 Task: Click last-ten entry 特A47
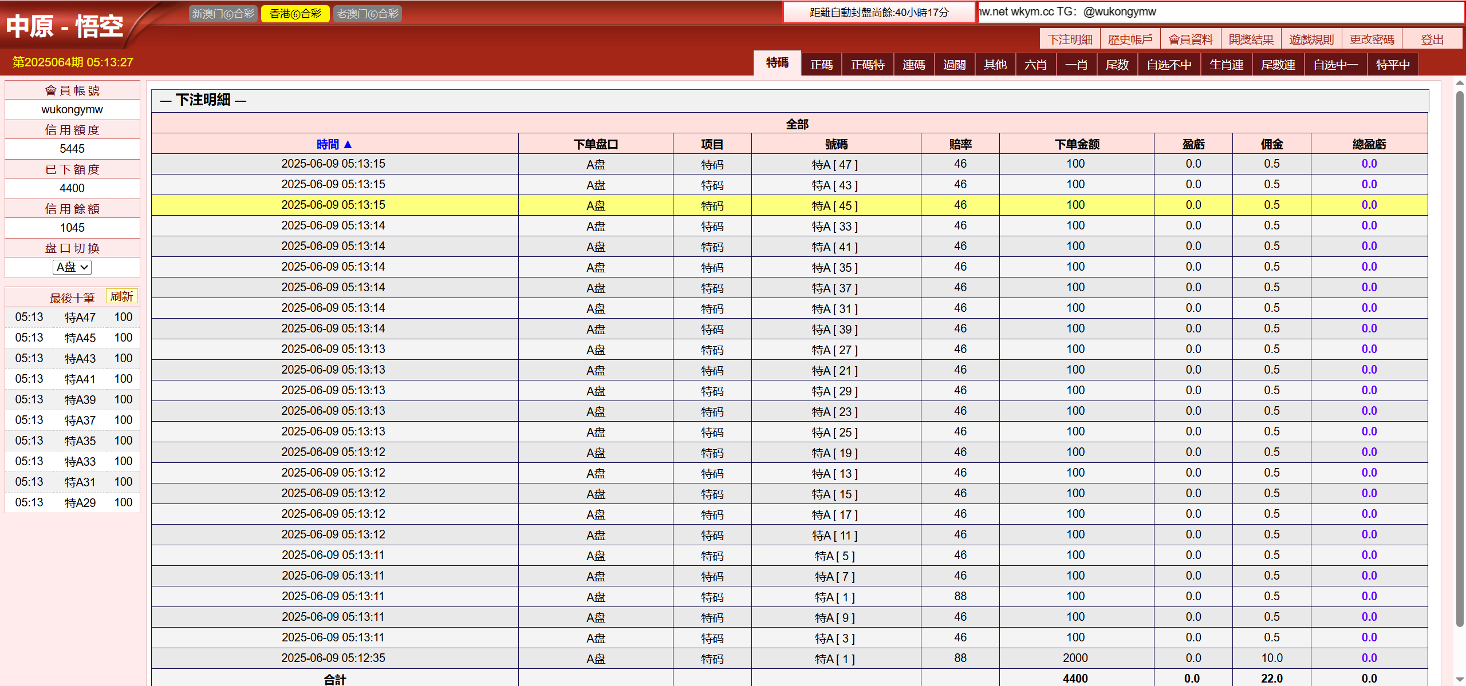[80, 318]
